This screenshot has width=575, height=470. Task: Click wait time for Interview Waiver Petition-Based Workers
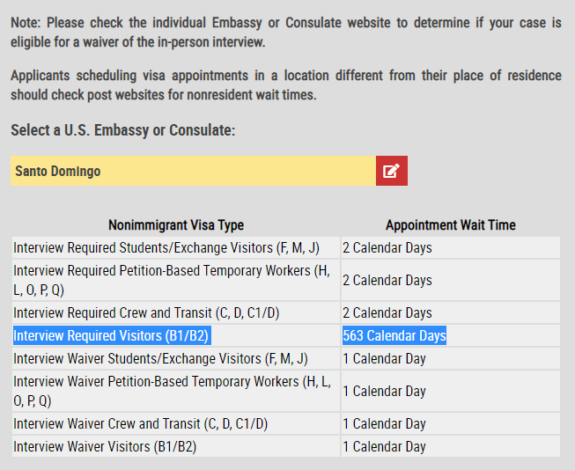384,391
